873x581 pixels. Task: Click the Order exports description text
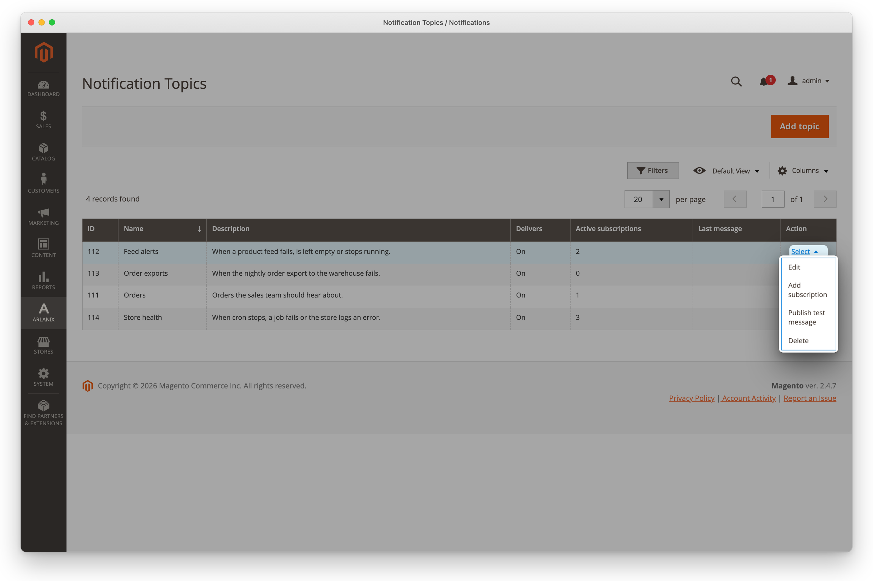tap(296, 274)
